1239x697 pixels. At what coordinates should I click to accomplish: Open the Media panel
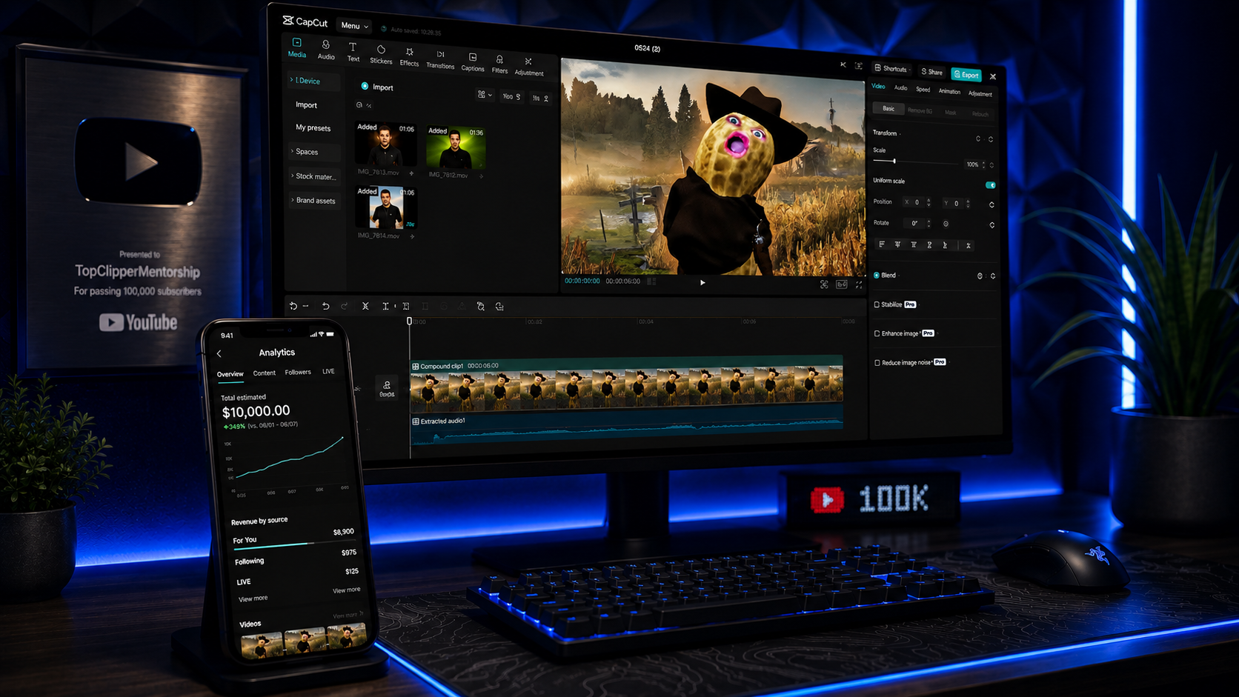coord(296,47)
